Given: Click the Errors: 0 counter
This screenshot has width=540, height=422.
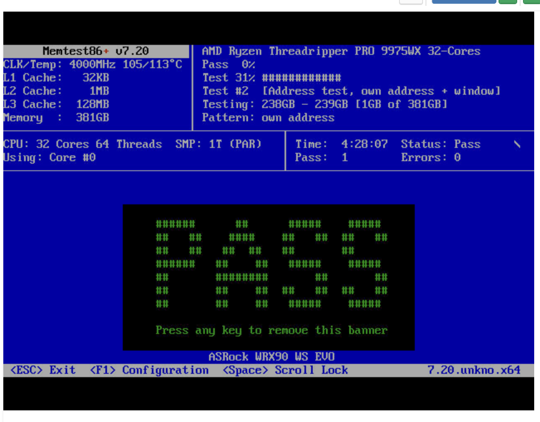Looking at the screenshot, I should (431, 157).
